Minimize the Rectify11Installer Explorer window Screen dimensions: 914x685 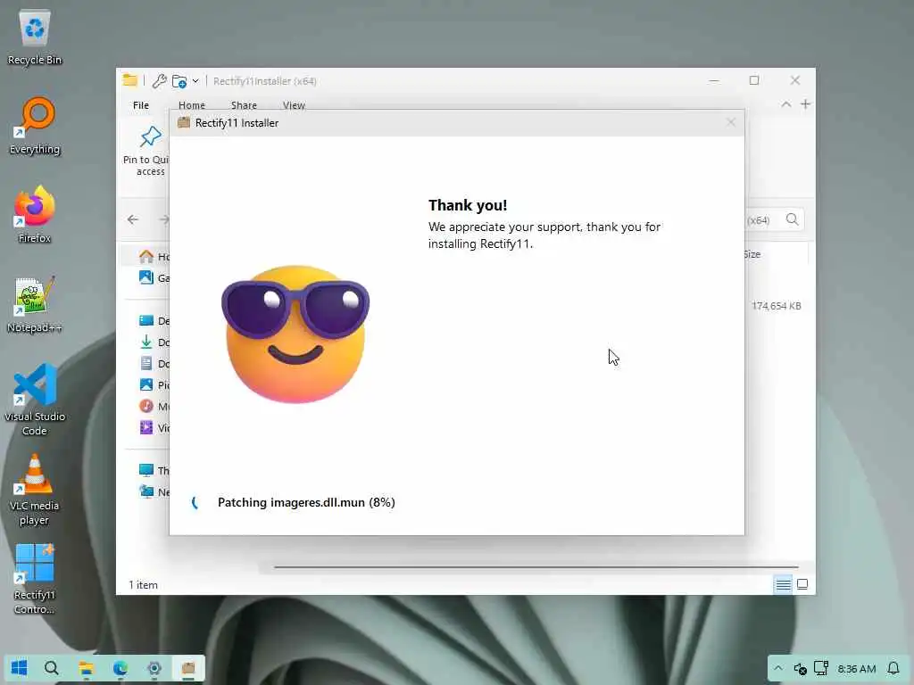tap(714, 80)
